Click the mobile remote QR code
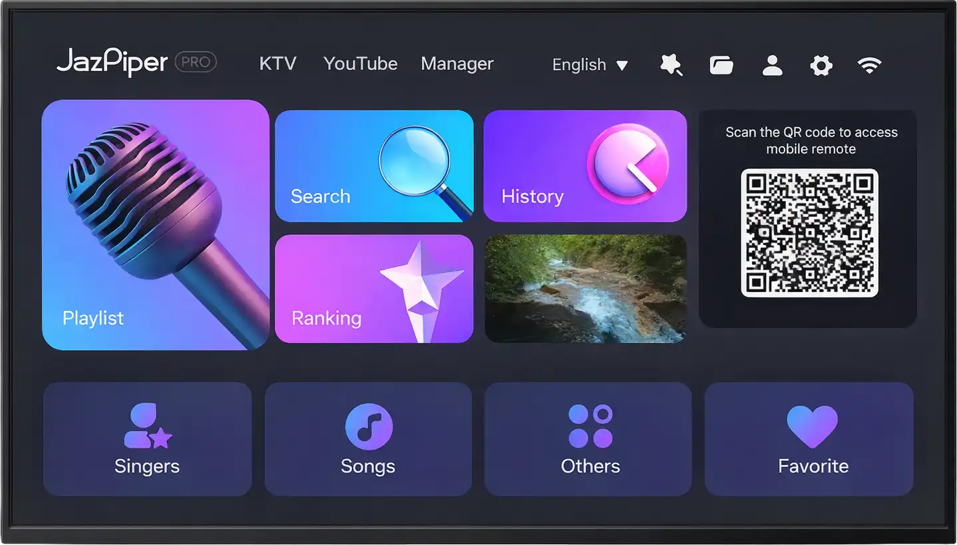Viewport: 957px width, 545px height. tap(809, 234)
